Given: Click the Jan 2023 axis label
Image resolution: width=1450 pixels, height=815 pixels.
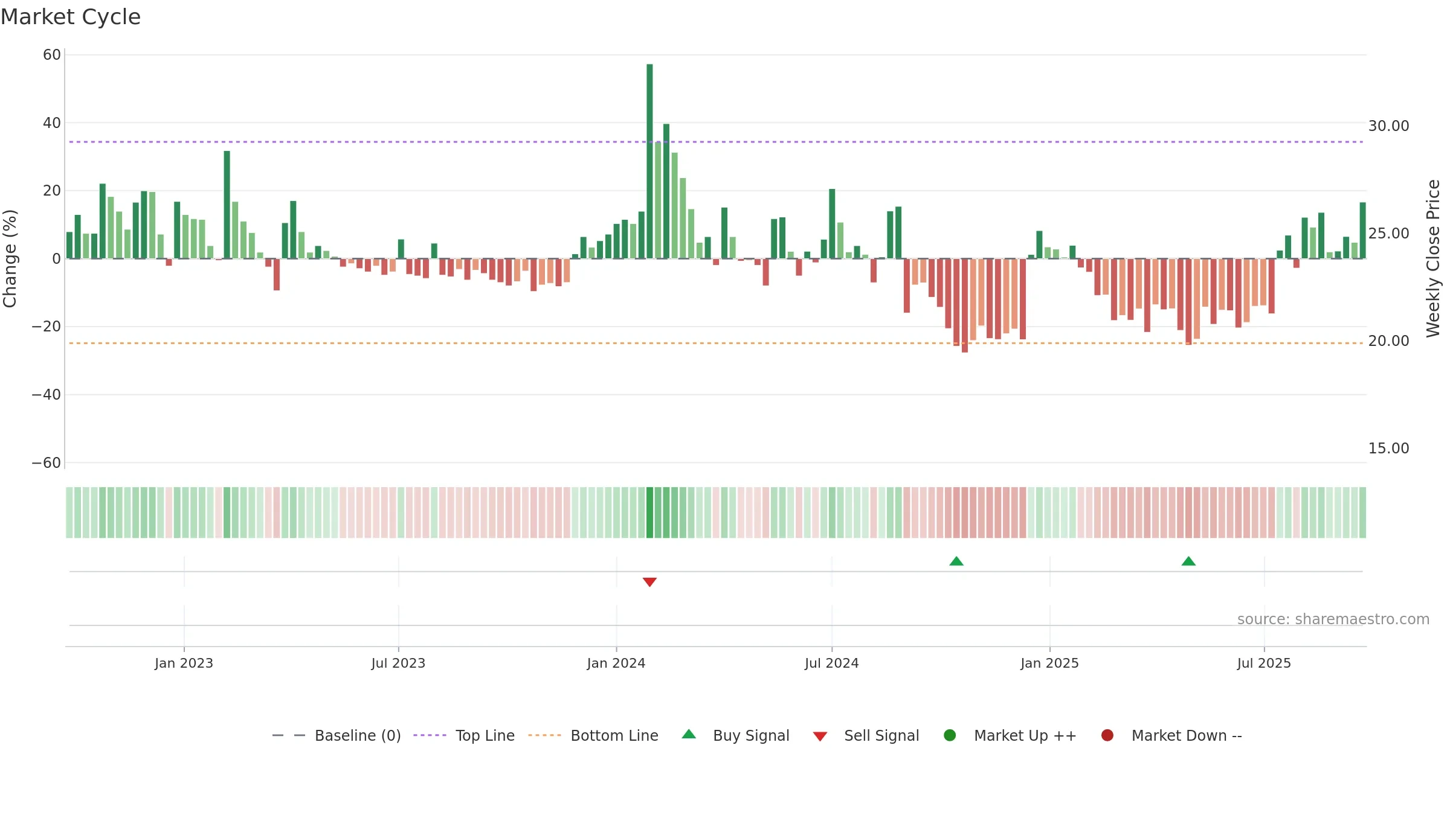Looking at the screenshot, I should [x=184, y=663].
